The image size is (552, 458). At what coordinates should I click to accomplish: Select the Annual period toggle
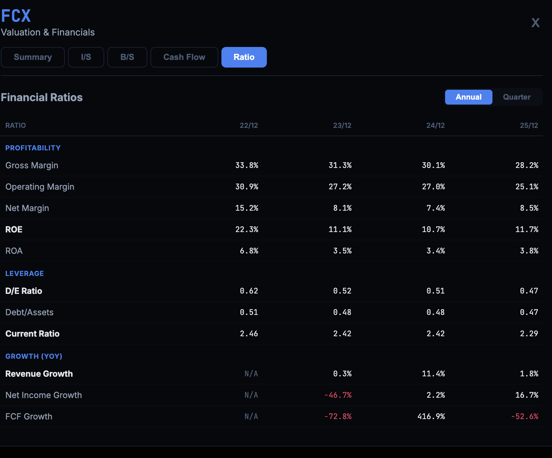468,97
